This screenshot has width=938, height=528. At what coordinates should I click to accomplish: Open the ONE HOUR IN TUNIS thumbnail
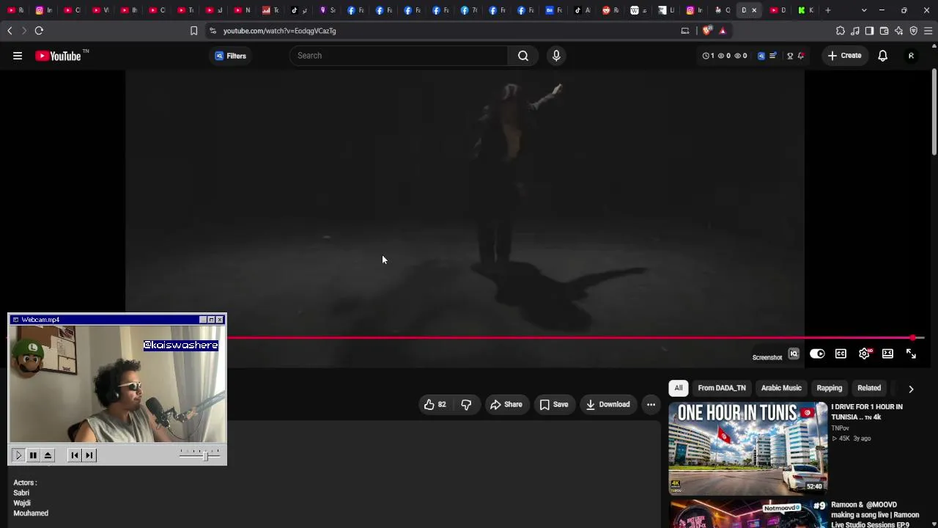pos(748,448)
